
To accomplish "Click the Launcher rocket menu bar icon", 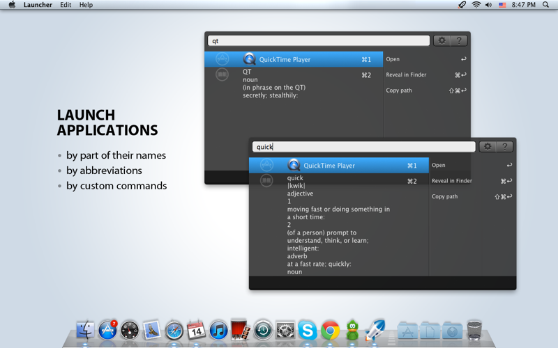I will (462, 5).
